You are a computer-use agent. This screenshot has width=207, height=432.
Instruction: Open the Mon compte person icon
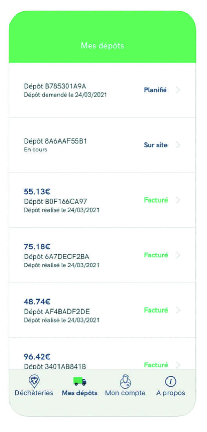[x=125, y=382]
